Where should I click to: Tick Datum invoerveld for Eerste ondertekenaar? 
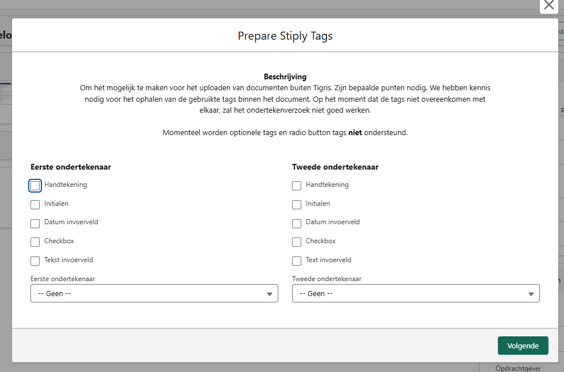click(x=35, y=223)
